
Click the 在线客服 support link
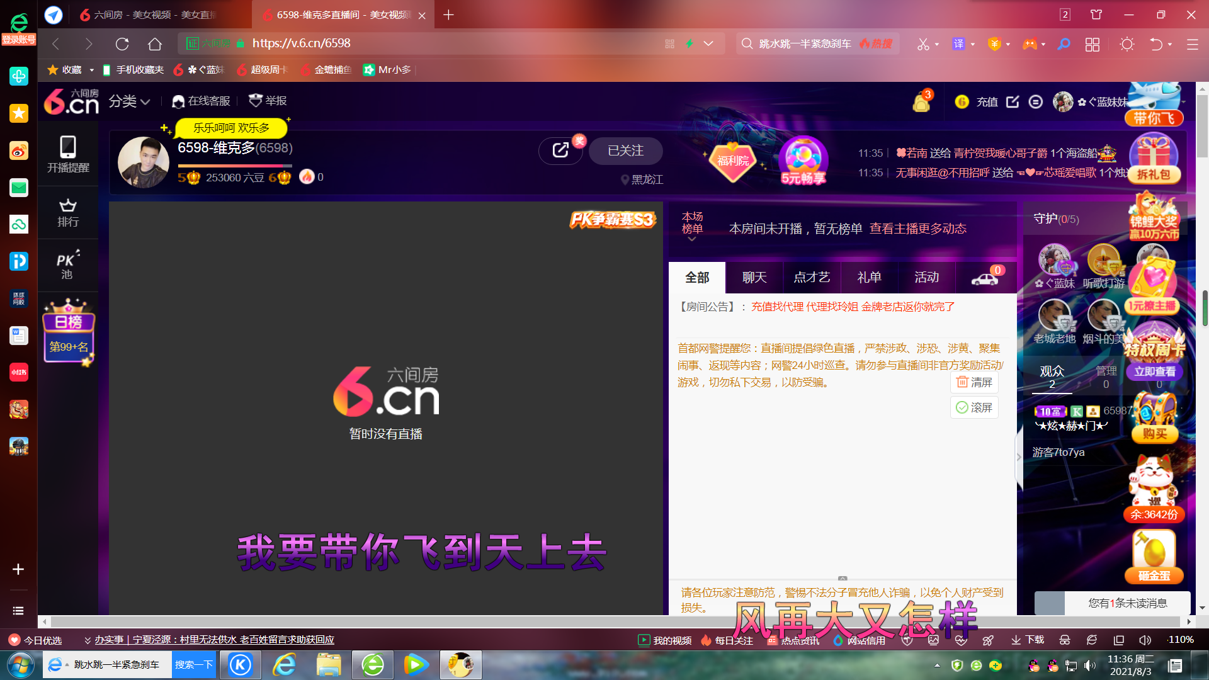(202, 101)
